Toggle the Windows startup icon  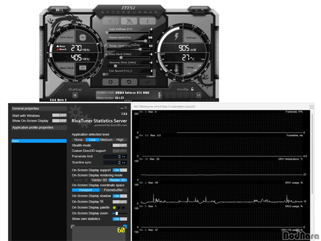point(75,96)
